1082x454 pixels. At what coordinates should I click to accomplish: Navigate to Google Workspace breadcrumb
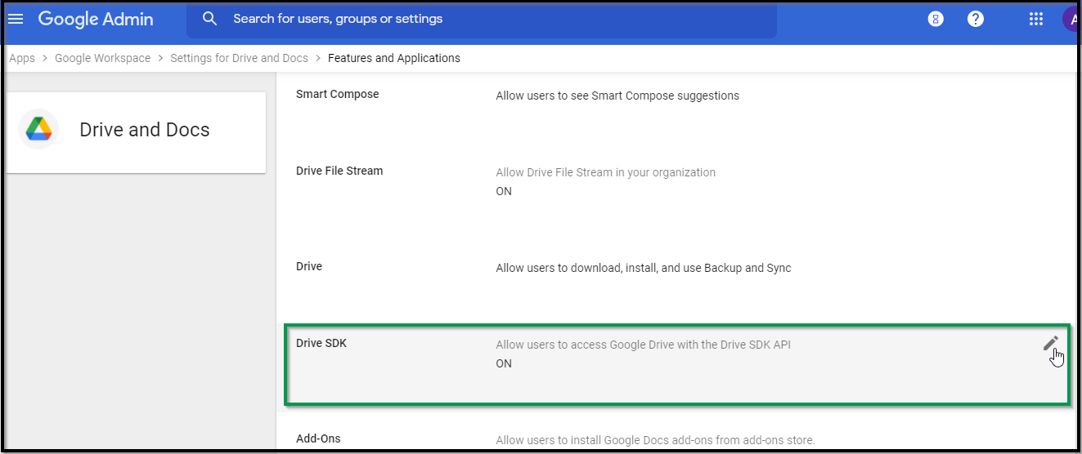[x=102, y=58]
